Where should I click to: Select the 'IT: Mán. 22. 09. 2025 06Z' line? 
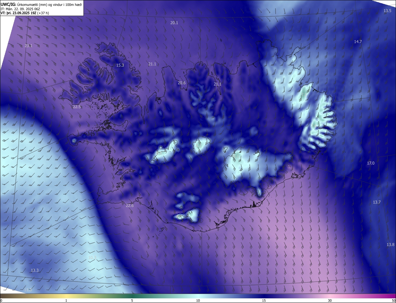(x=21, y=9)
